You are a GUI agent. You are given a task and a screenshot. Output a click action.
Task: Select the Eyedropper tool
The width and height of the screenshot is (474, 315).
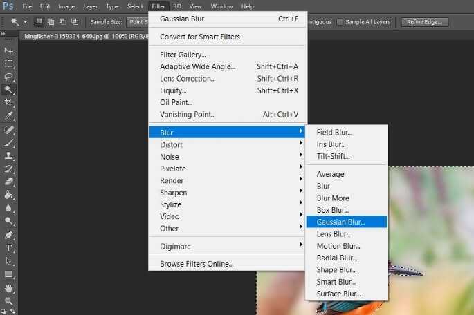tap(8, 116)
